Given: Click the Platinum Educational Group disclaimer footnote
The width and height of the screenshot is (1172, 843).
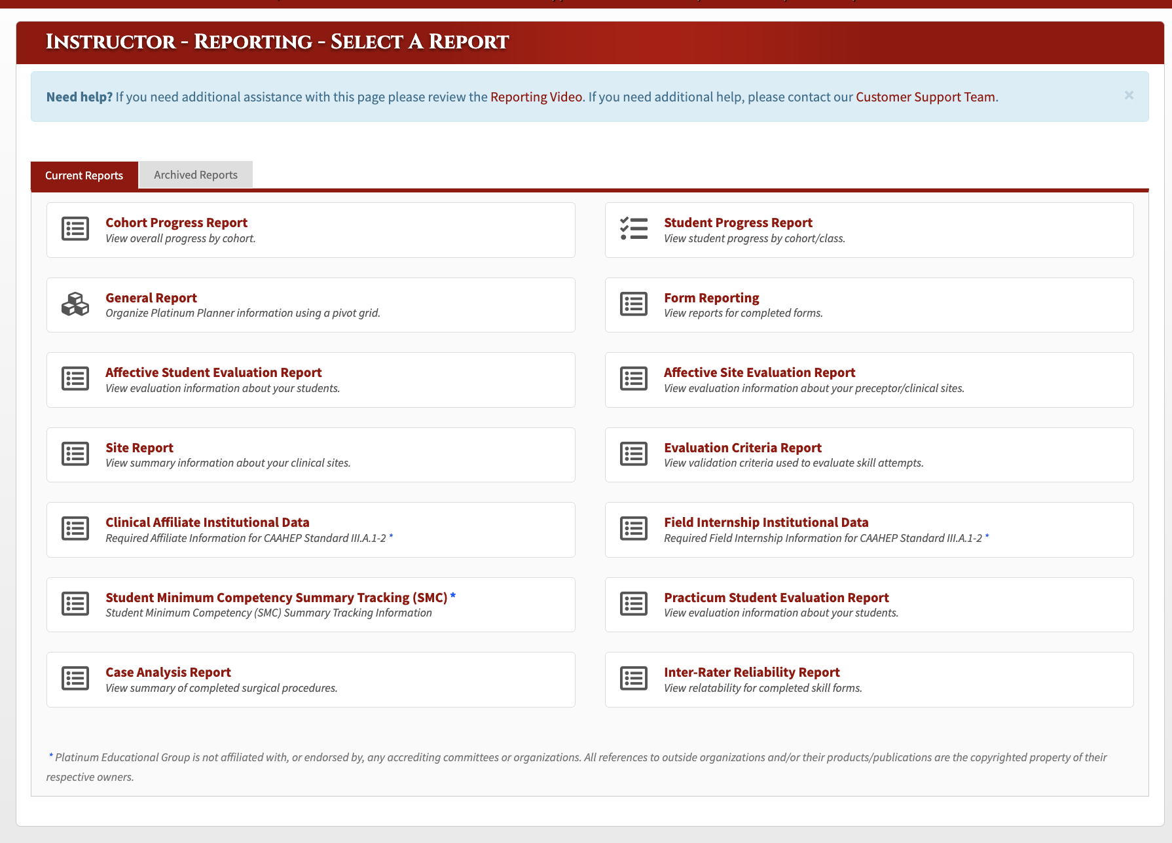Looking at the screenshot, I should [x=576, y=767].
